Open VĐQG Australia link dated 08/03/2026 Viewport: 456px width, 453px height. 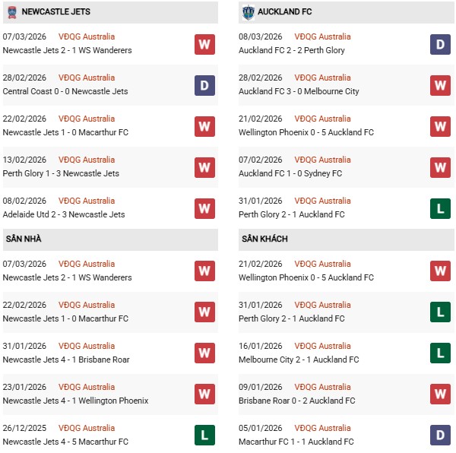tap(322, 36)
